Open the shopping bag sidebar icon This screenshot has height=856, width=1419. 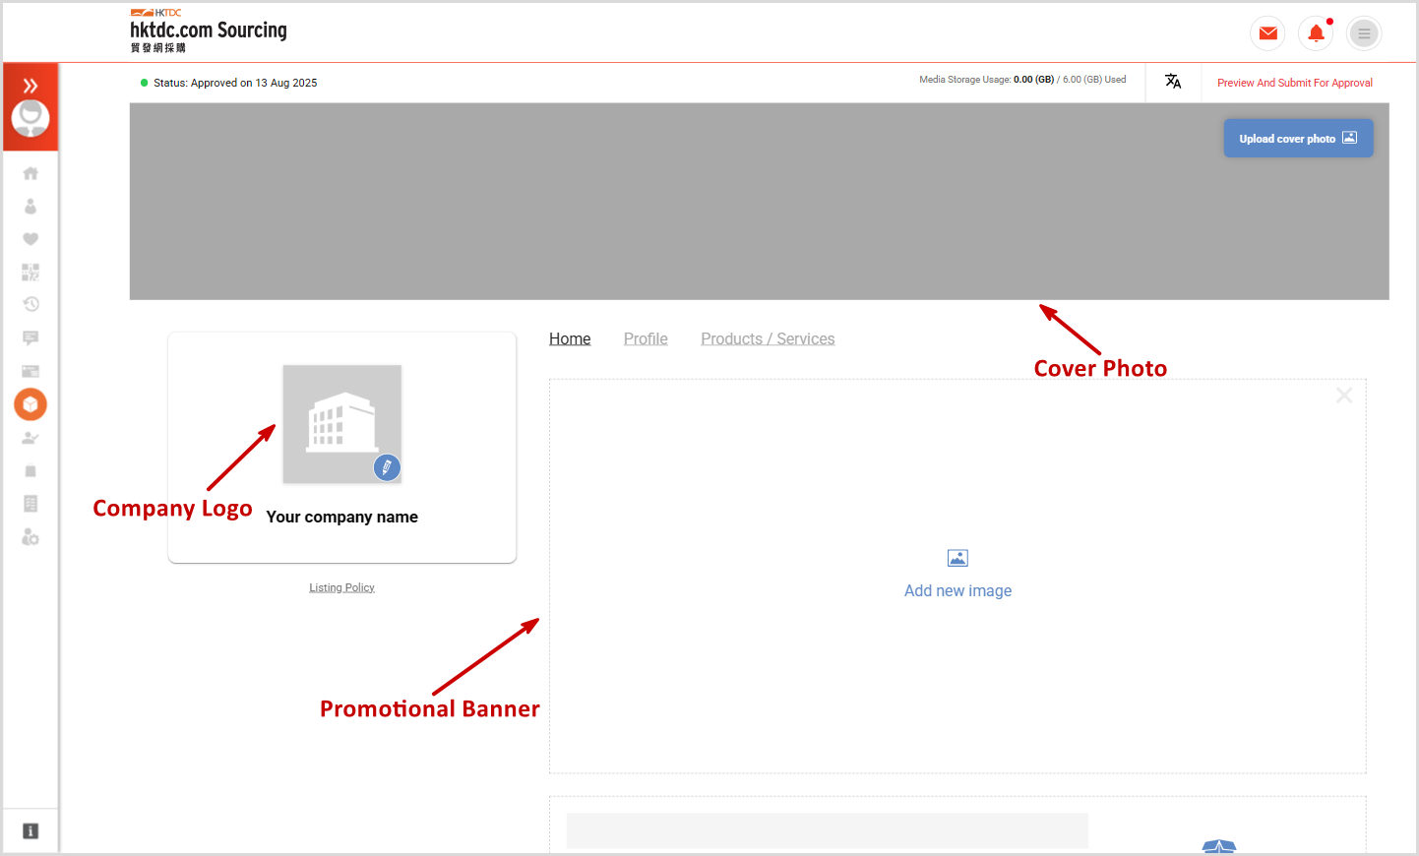[x=31, y=471]
